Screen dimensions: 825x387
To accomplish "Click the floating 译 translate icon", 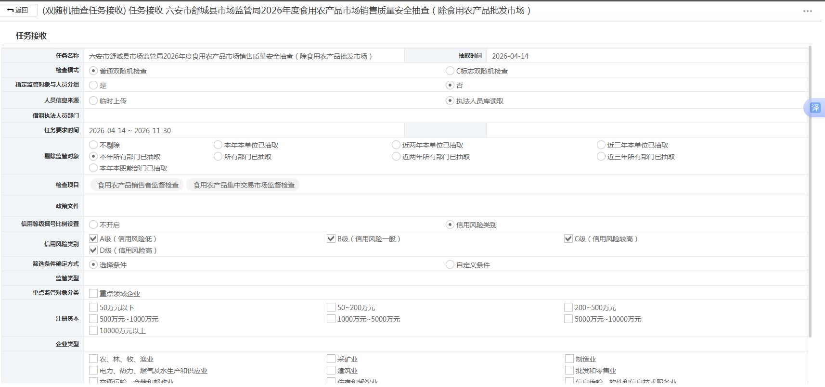I will click(x=815, y=108).
